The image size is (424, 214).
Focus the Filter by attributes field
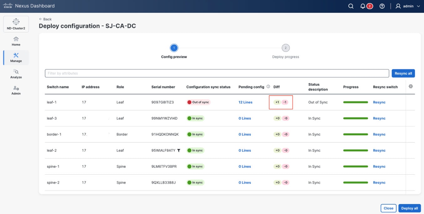pyautogui.click(x=217, y=74)
